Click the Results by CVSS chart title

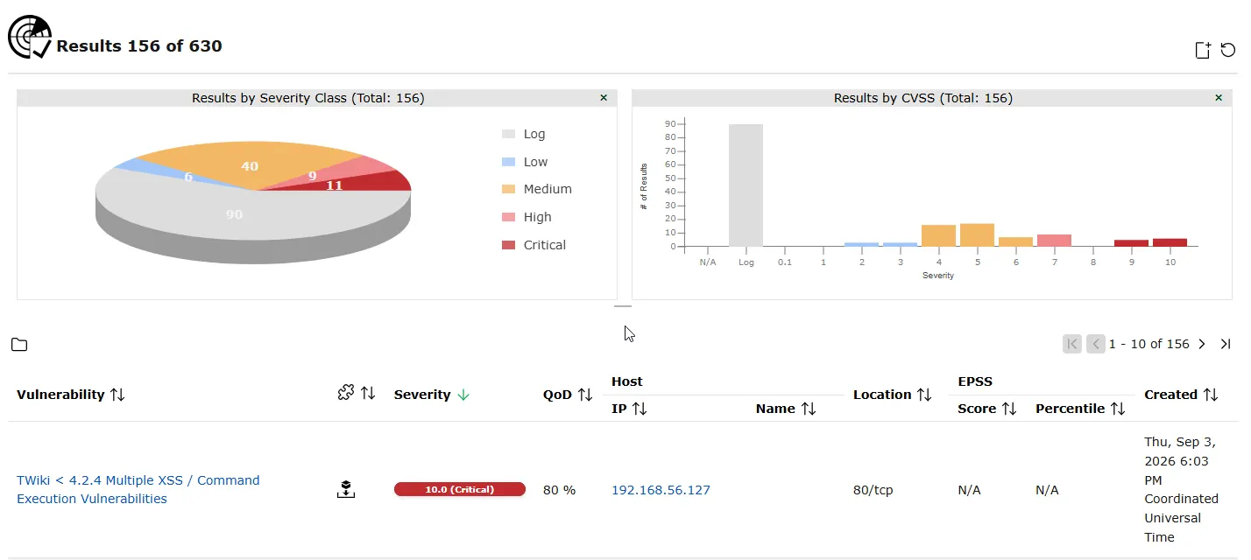click(x=922, y=98)
